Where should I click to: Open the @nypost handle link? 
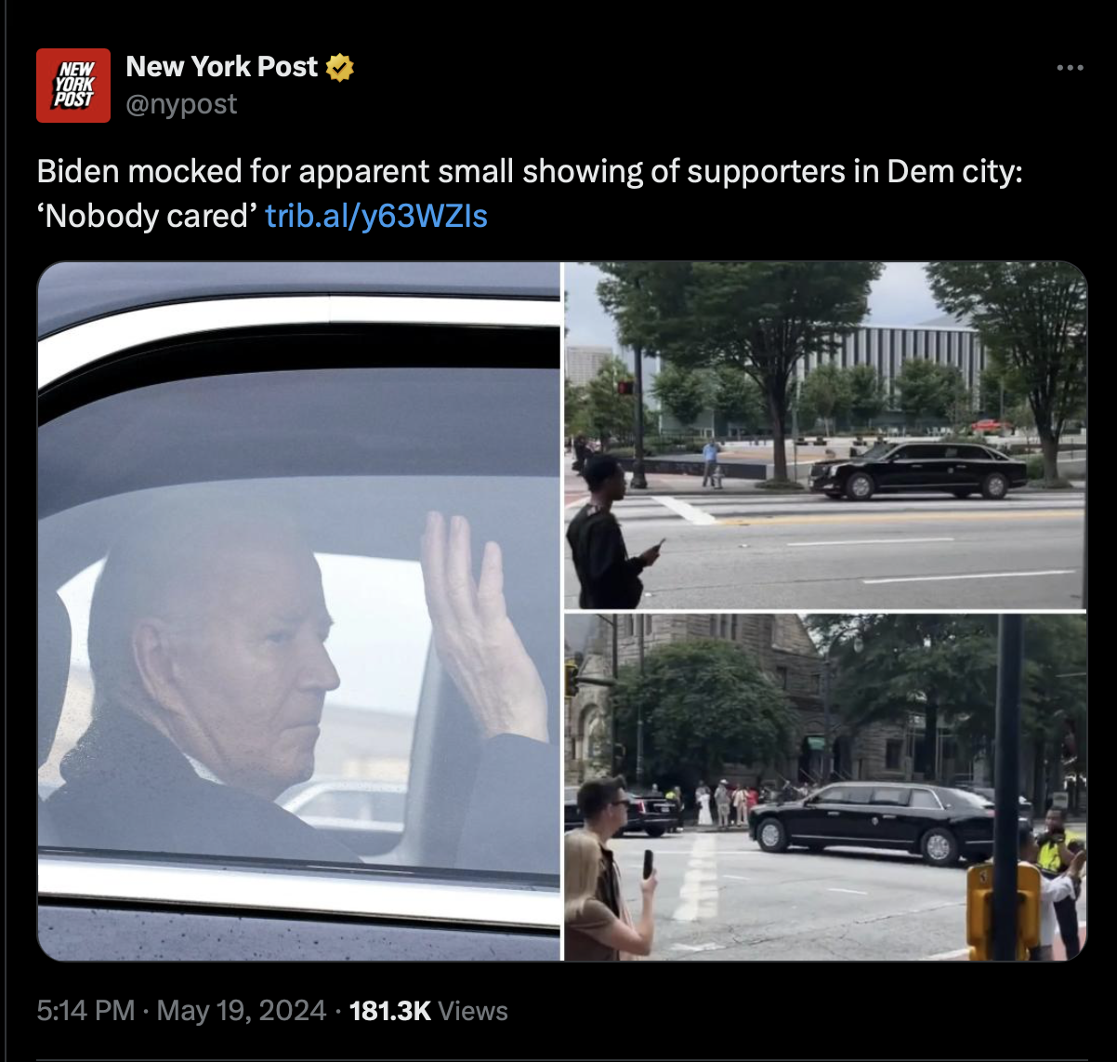(181, 104)
